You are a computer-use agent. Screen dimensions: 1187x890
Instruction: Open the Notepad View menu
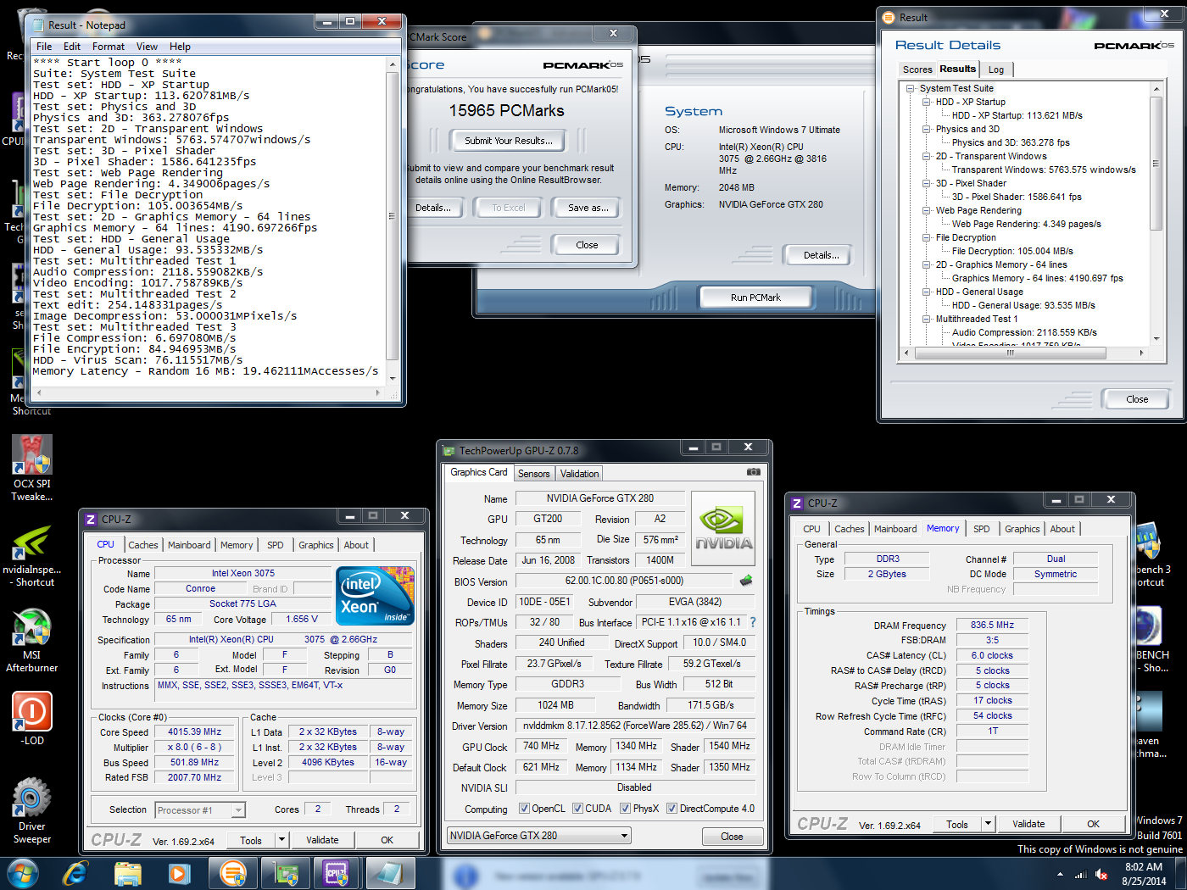[x=147, y=47]
